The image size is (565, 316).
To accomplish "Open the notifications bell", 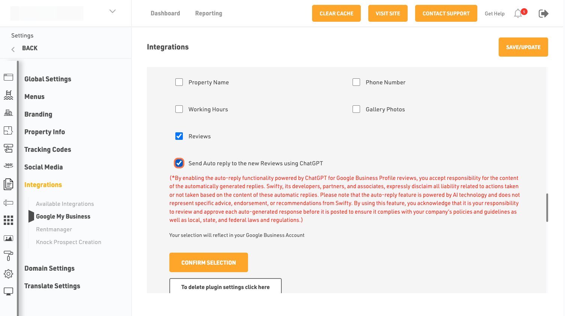I will (x=518, y=13).
